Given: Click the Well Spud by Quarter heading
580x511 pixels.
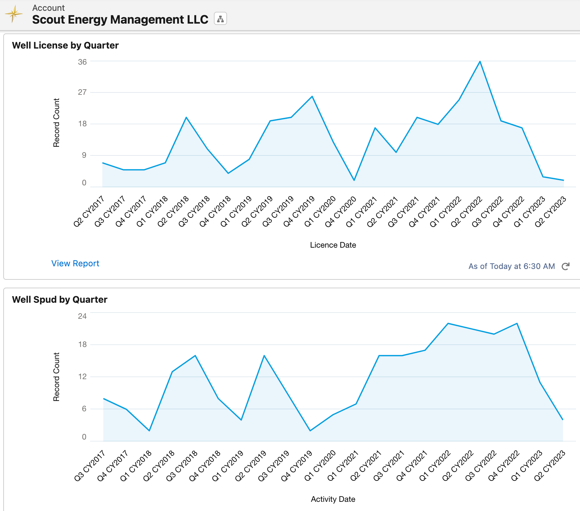Looking at the screenshot, I should 60,299.
